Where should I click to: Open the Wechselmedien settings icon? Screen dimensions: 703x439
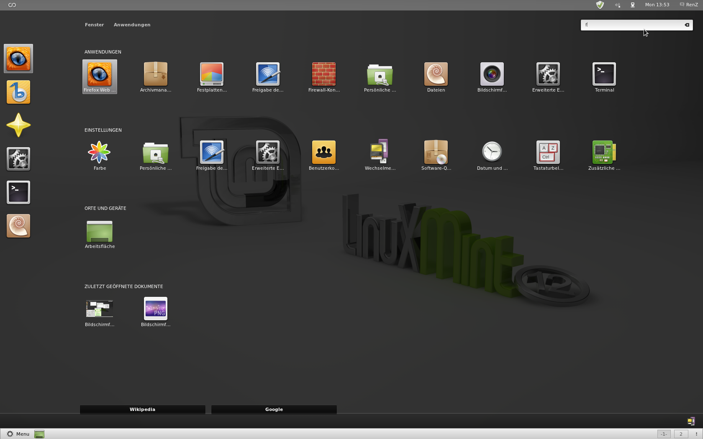[x=380, y=155]
